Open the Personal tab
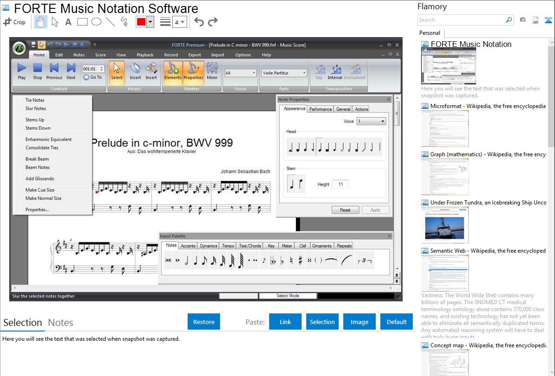Screen dimensions: 555x376 click(x=429, y=33)
